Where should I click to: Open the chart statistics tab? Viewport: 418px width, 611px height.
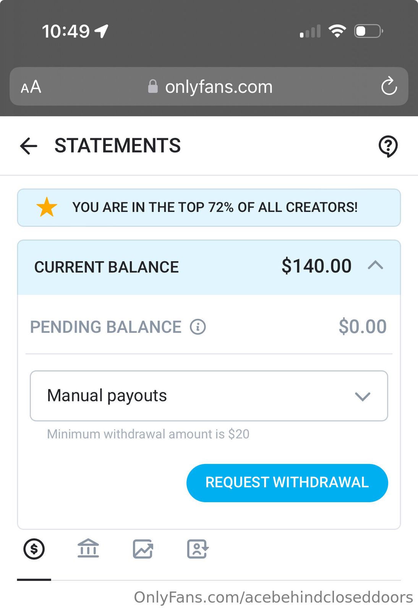(x=143, y=549)
